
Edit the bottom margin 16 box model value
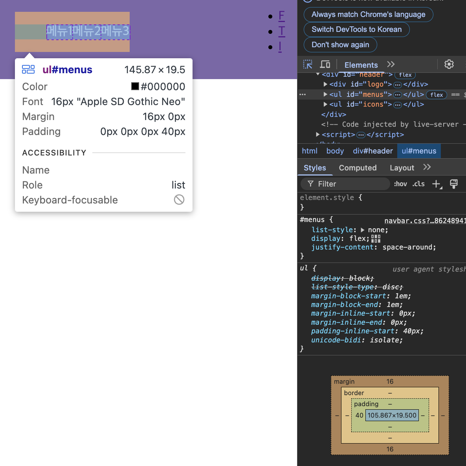(390, 449)
